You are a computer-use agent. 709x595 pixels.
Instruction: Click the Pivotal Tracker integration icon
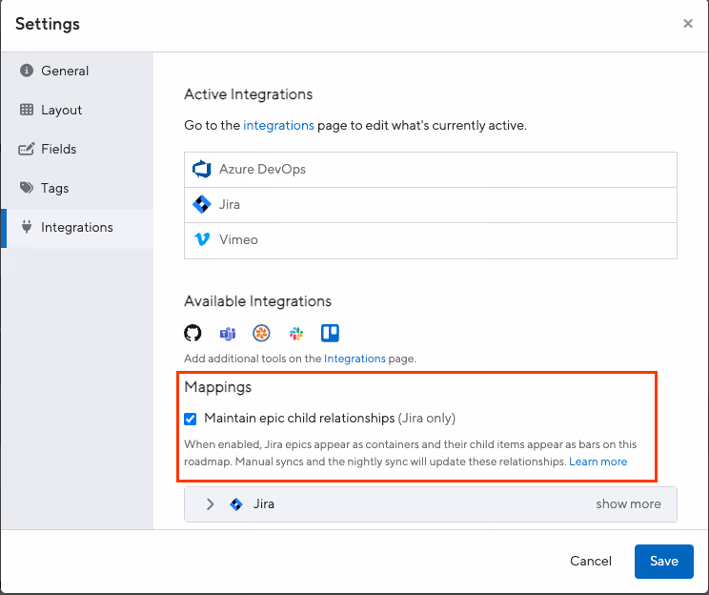click(x=261, y=333)
